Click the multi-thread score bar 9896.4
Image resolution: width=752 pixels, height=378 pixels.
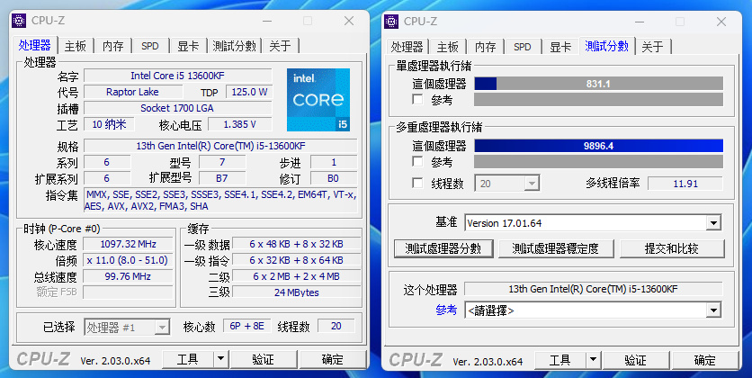[x=598, y=146]
